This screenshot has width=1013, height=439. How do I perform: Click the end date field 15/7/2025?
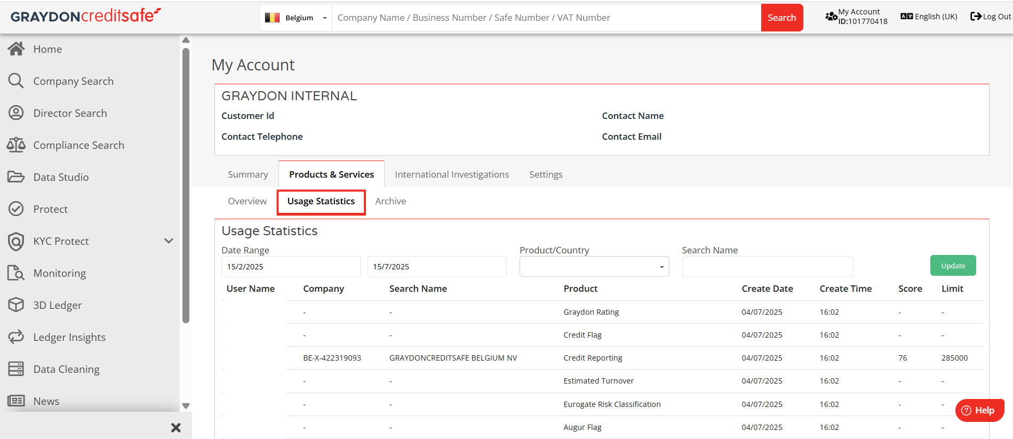437,267
